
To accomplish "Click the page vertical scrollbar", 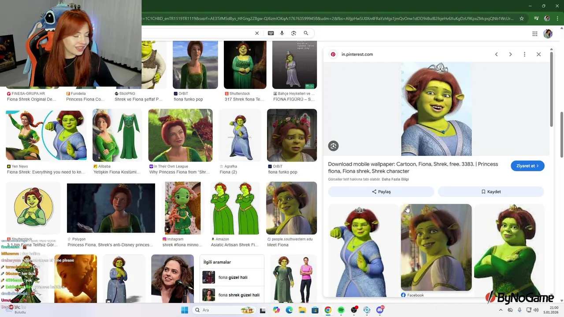I will [561, 135].
